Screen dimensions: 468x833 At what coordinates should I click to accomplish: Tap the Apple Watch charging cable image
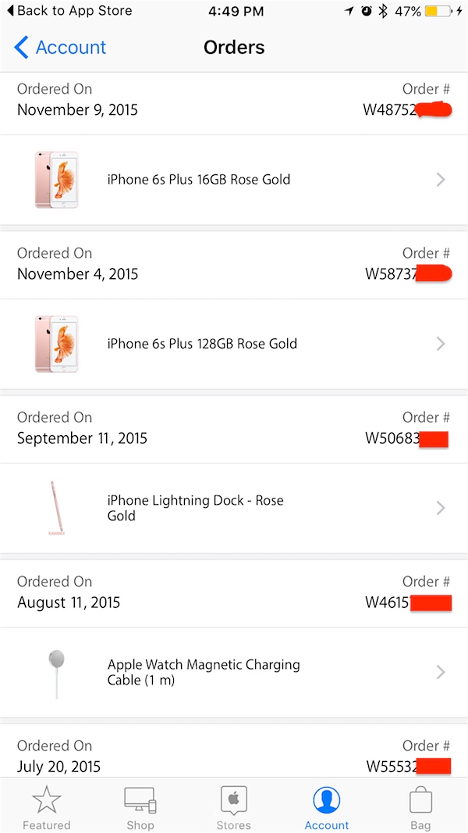point(55,672)
